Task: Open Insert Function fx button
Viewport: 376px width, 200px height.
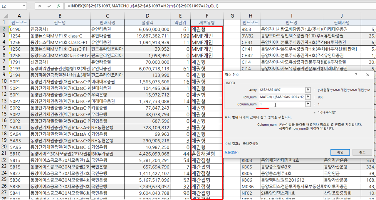Action: [58, 6]
